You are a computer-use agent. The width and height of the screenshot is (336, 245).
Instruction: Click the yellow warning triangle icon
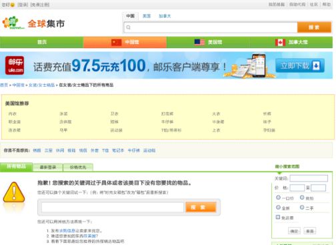(x=14, y=192)
